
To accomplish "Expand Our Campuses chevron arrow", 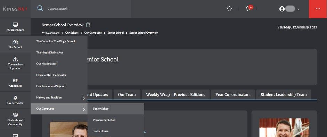I will tap(84, 109).
